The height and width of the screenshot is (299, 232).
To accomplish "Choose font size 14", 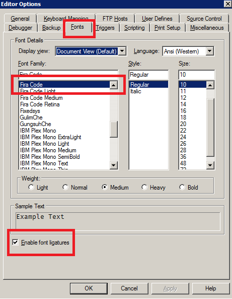I will [x=193, y=104].
